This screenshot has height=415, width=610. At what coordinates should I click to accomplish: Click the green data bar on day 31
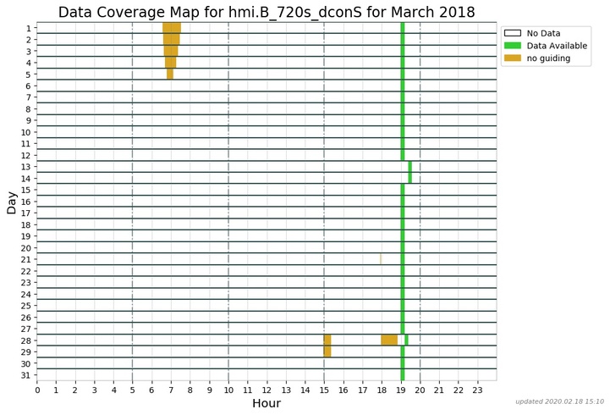403,374
